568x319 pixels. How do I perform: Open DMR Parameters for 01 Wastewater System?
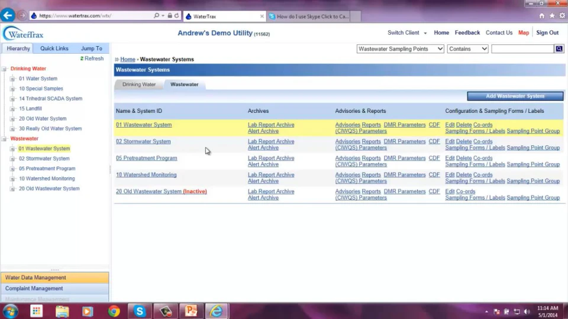(405, 125)
